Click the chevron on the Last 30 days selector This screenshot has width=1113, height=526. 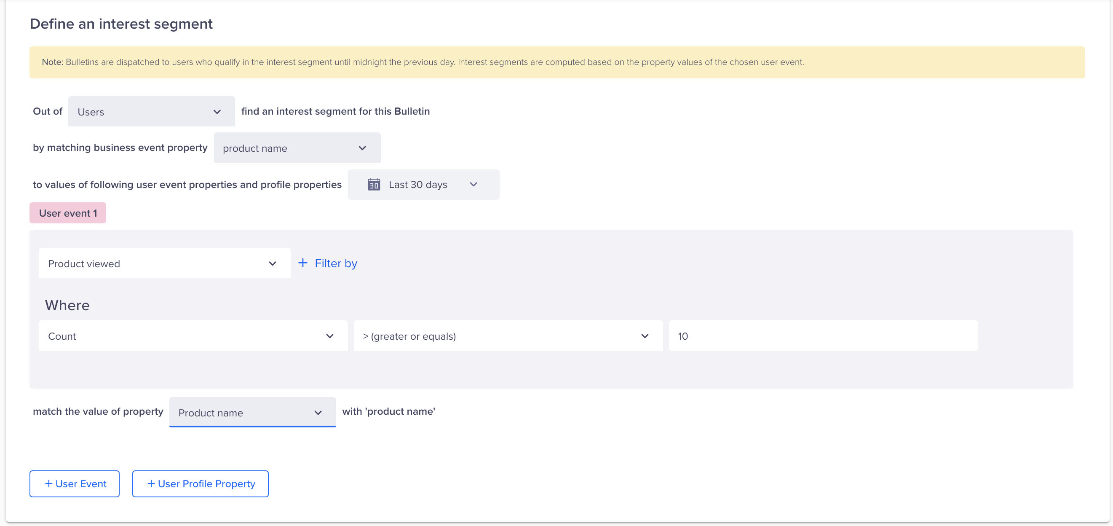474,185
